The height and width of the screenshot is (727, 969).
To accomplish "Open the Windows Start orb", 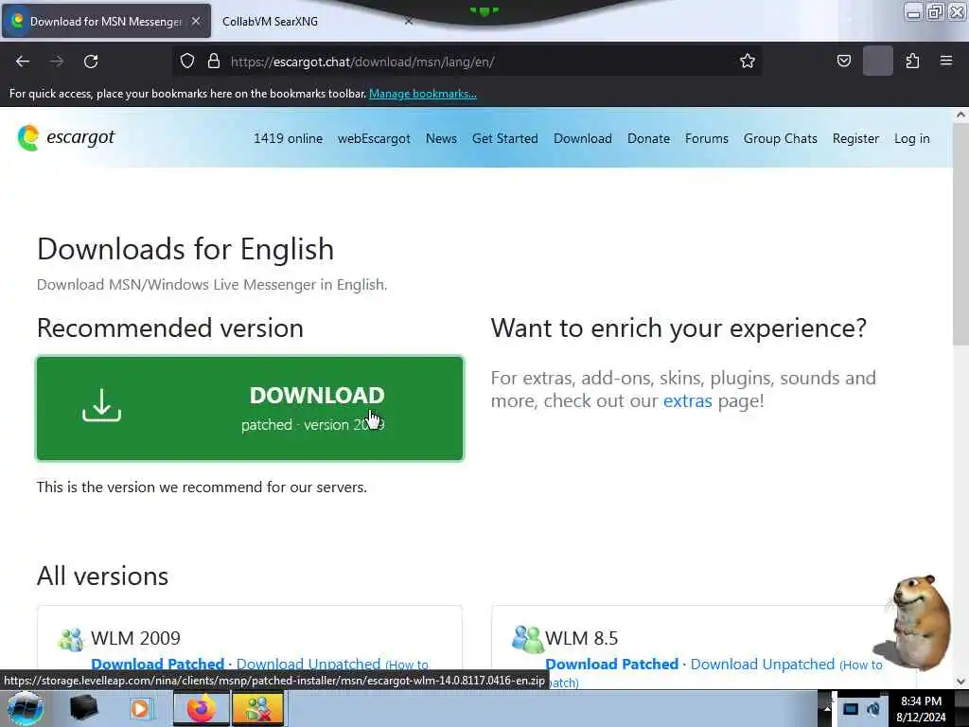I will (25, 708).
